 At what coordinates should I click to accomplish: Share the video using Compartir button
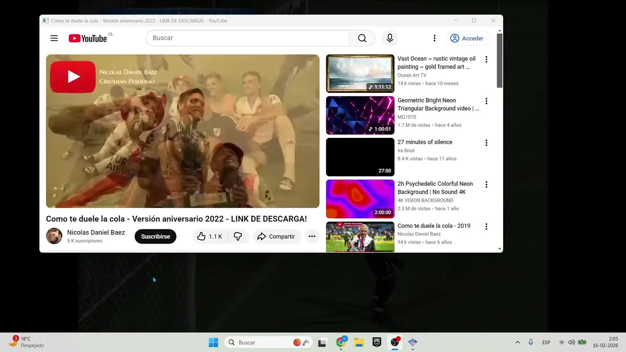pyautogui.click(x=276, y=237)
